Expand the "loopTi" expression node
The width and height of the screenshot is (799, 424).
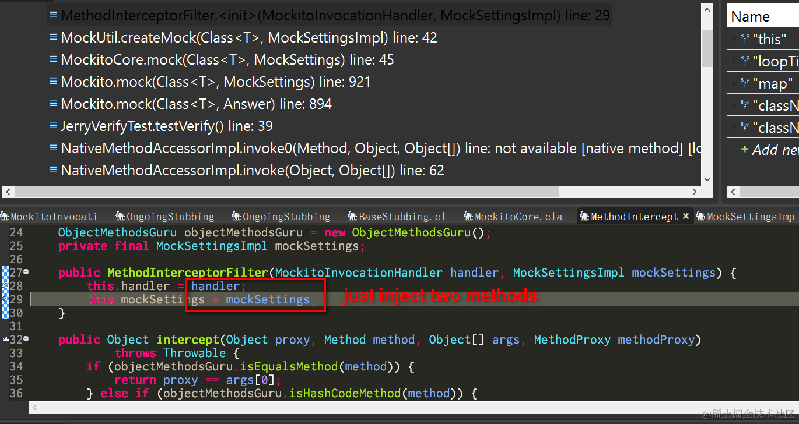click(x=734, y=61)
